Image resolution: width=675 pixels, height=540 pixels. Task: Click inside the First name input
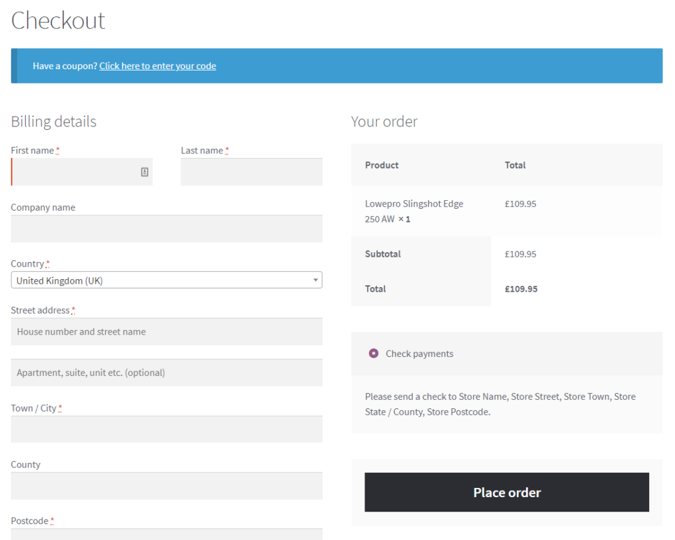point(73,172)
